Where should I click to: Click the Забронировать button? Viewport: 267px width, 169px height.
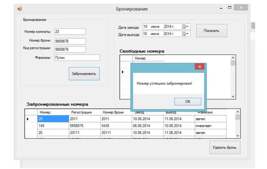point(84,74)
